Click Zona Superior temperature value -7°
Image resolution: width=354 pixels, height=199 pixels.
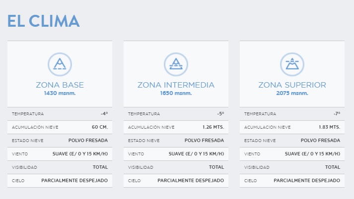336,114
